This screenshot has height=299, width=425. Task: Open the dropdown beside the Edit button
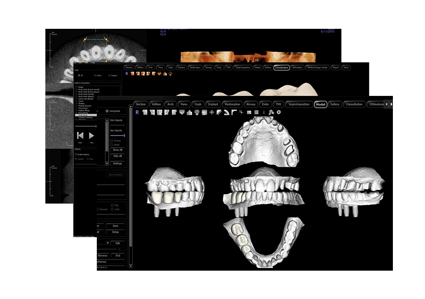coord(108,243)
